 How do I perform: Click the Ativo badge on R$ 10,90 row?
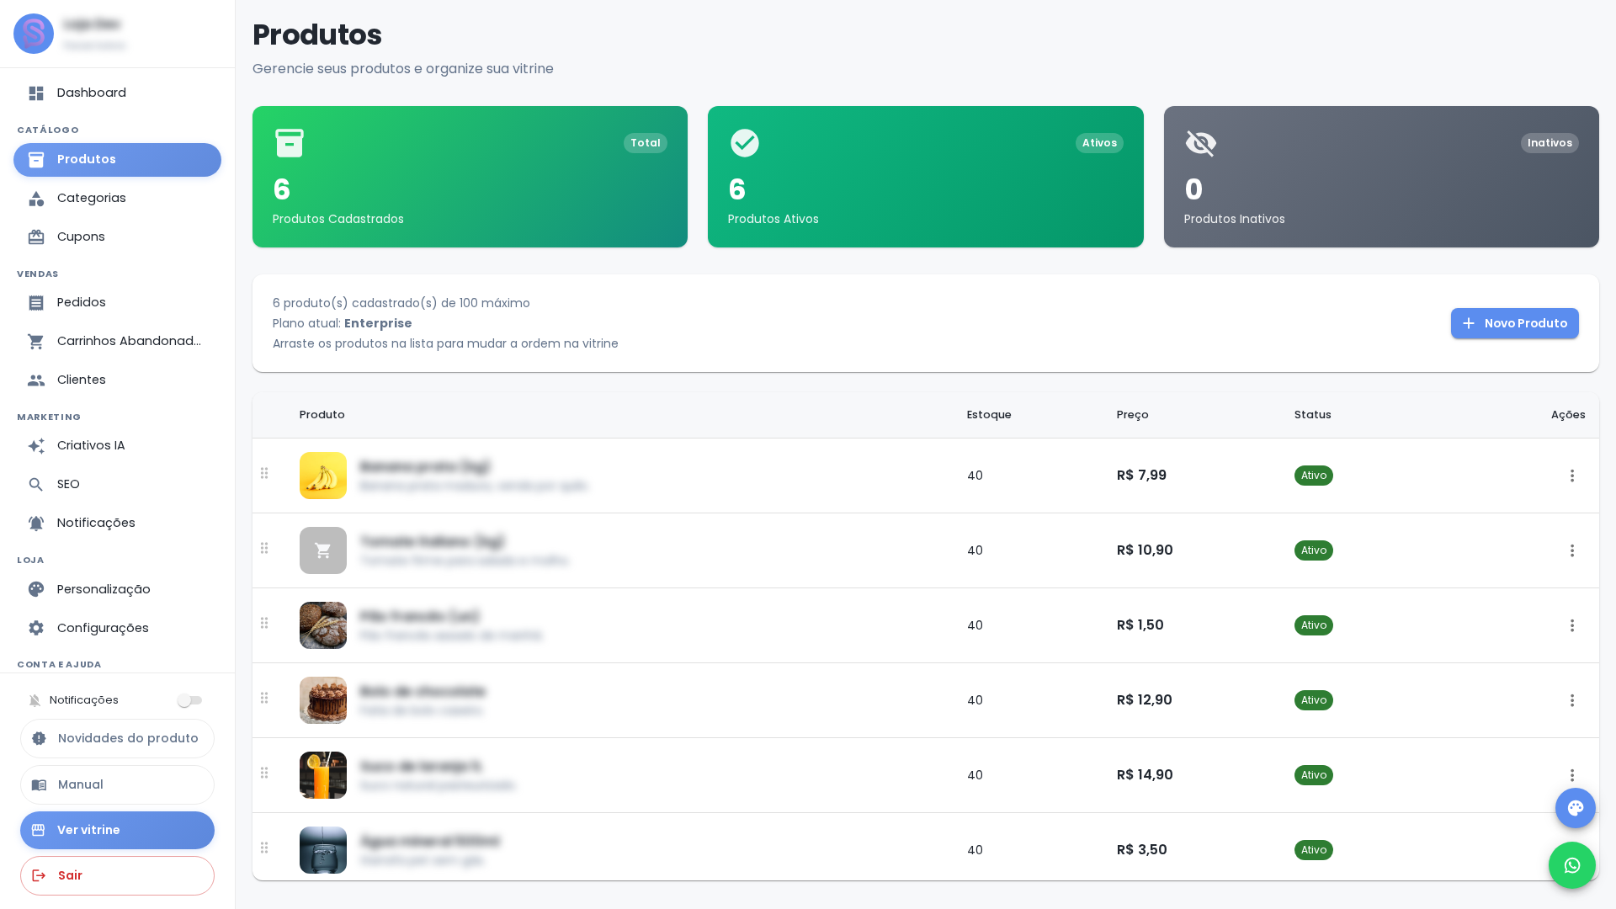pos(1313,550)
